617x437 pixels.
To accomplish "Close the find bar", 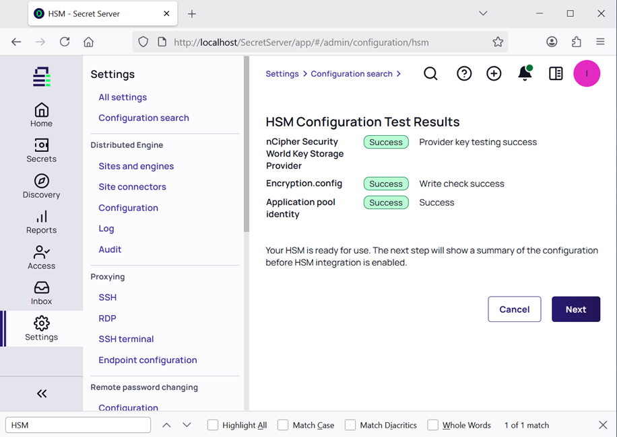I will 603,425.
